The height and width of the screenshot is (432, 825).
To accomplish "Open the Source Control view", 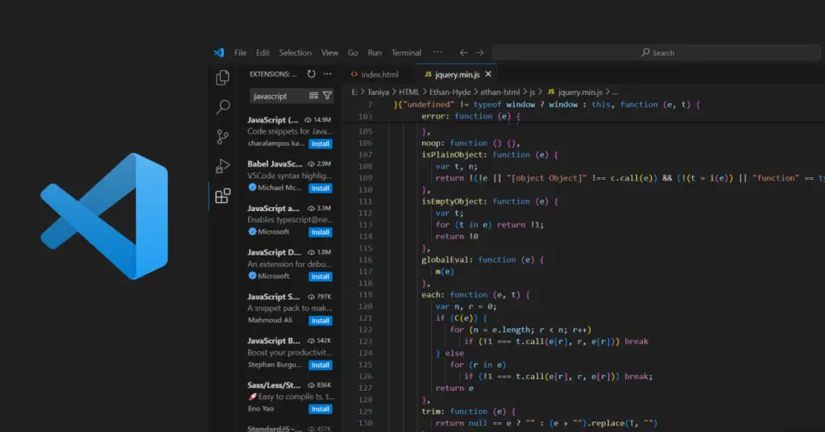I will coord(223,137).
